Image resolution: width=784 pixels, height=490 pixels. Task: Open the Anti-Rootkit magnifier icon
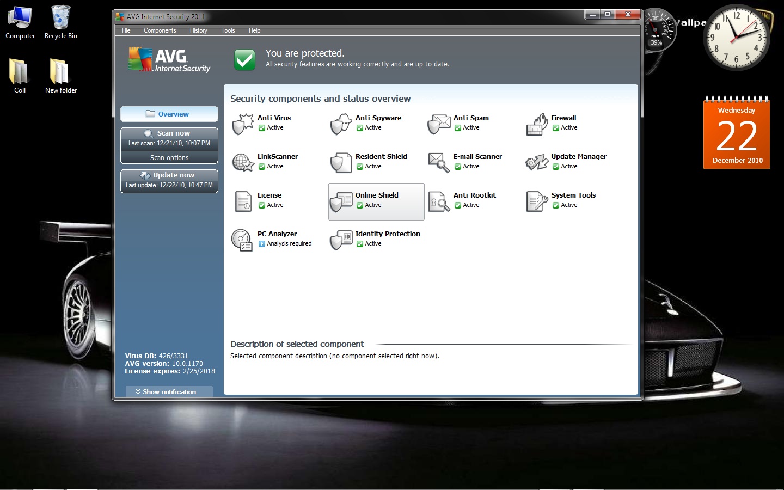[x=439, y=201]
